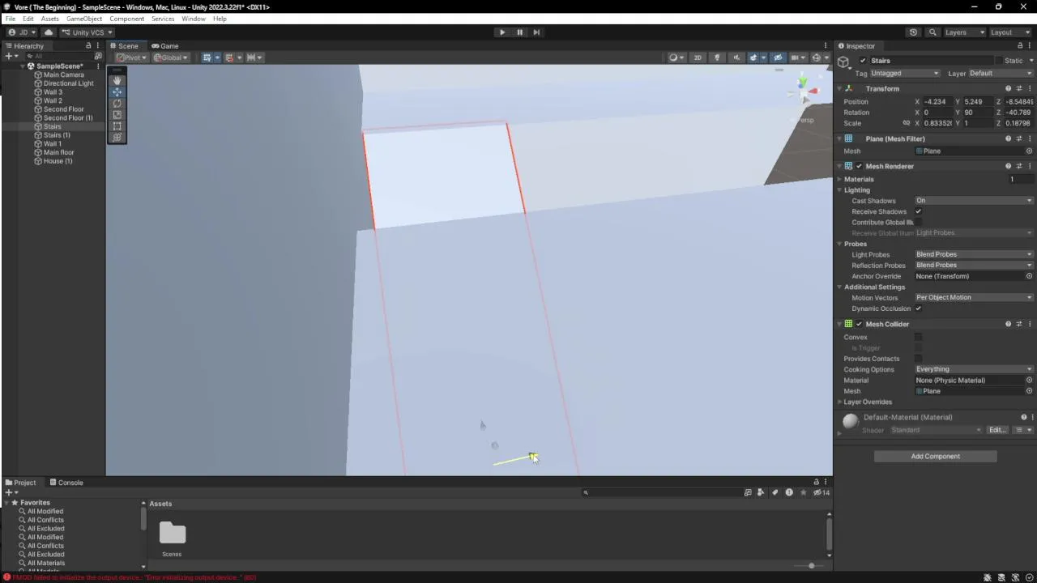Toggle Provides Contacts checkbox
1037x583 pixels.
[x=918, y=359]
